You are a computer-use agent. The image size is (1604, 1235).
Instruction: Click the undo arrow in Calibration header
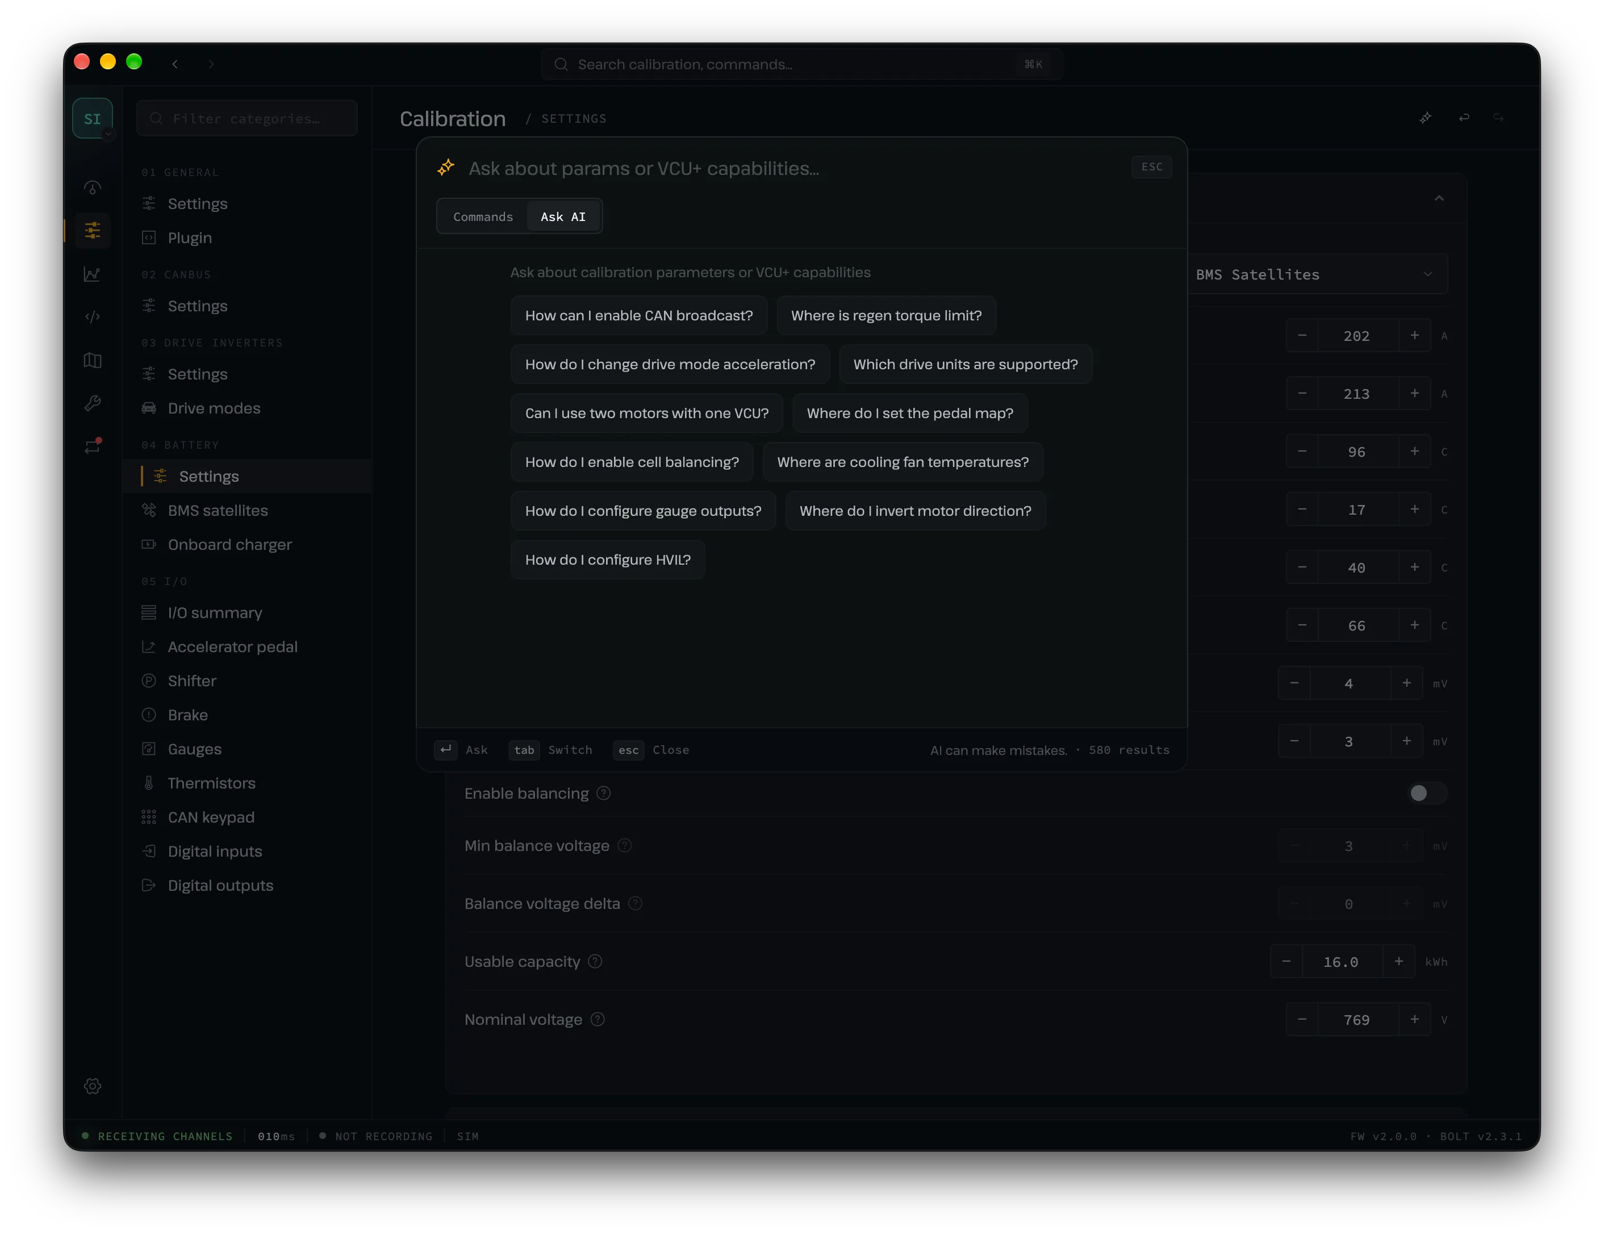click(x=1464, y=118)
